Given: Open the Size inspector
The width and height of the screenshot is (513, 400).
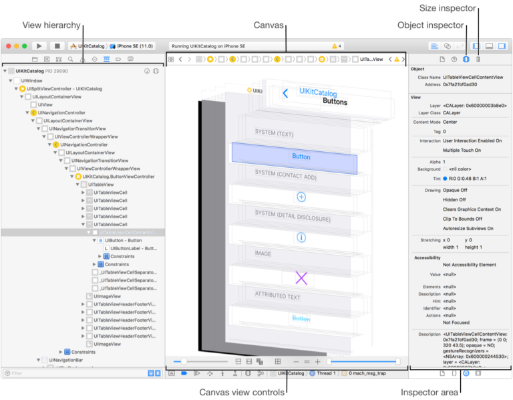Looking at the screenshot, I should [x=478, y=60].
